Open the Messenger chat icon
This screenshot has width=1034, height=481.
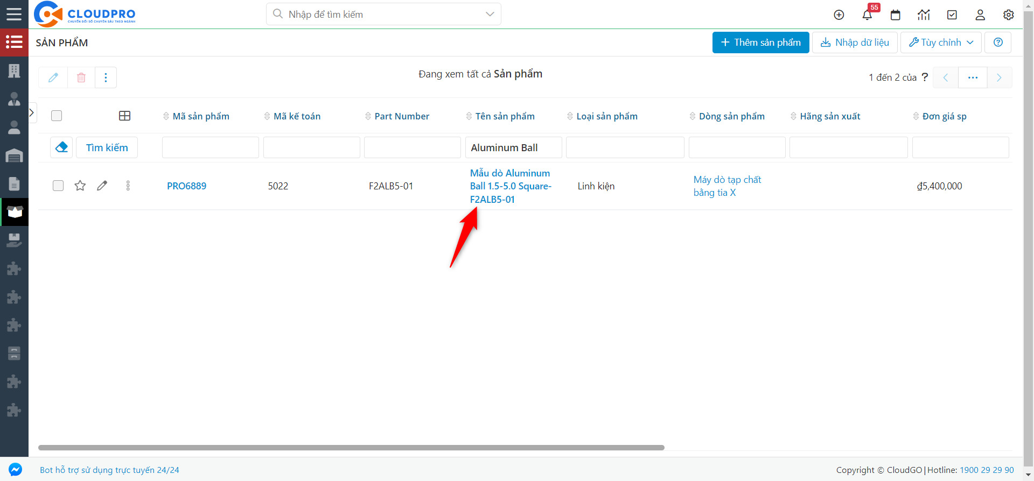click(x=15, y=469)
